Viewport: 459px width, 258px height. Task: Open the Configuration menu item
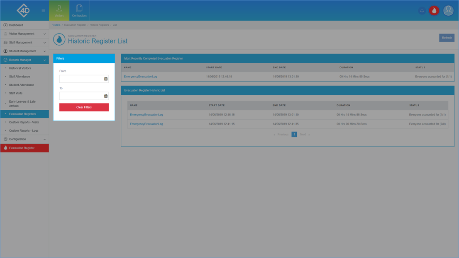[x=24, y=140]
